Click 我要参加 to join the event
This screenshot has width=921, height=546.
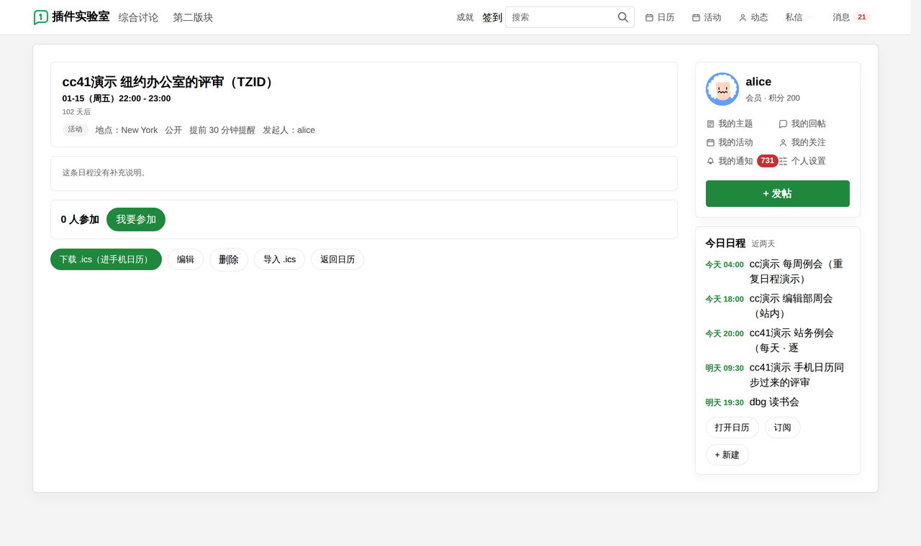[x=136, y=219]
